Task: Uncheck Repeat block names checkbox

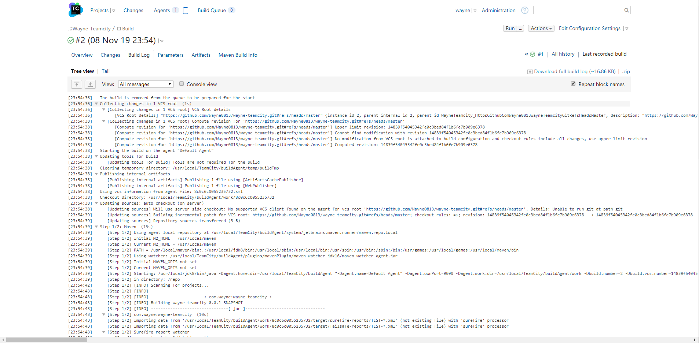Action: tap(573, 83)
